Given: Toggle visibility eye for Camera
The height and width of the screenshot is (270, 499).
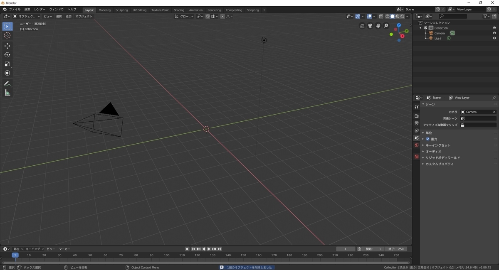Looking at the screenshot, I should click(x=494, y=33).
